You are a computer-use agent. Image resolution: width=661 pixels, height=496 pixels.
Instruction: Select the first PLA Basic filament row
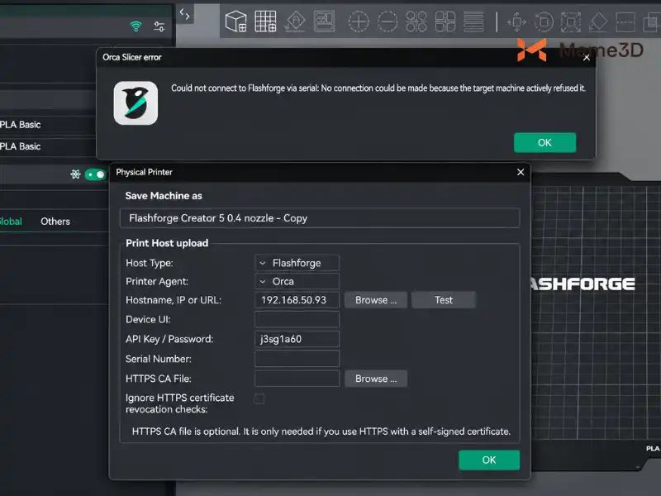48,125
